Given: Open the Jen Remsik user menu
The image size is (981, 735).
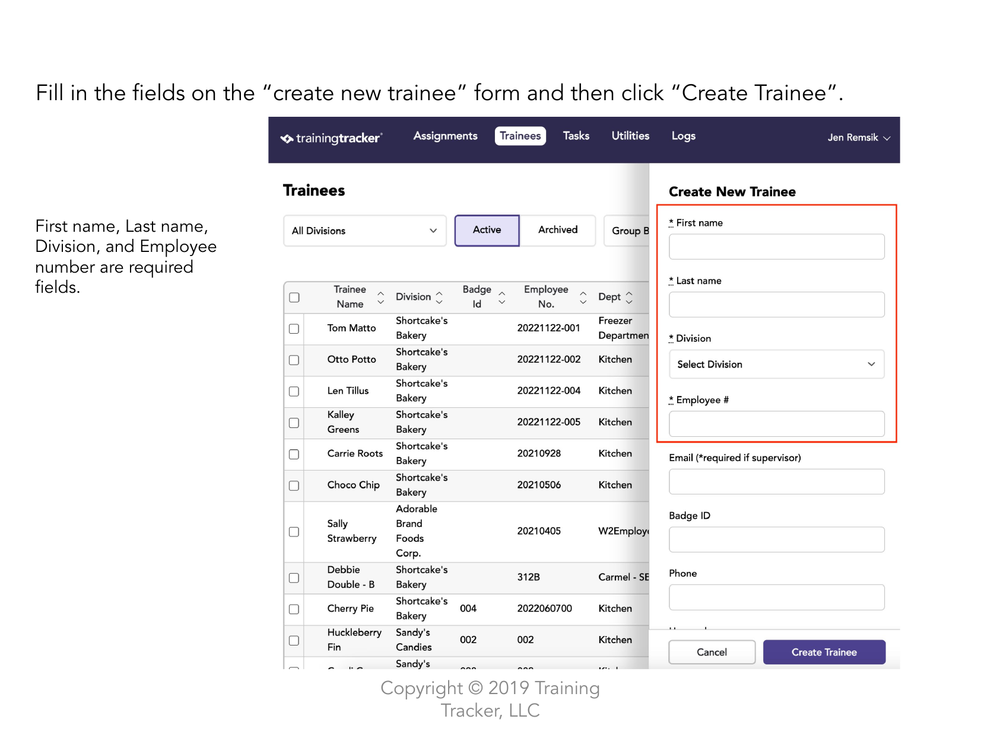Looking at the screenshot, I should coord(859,138).
